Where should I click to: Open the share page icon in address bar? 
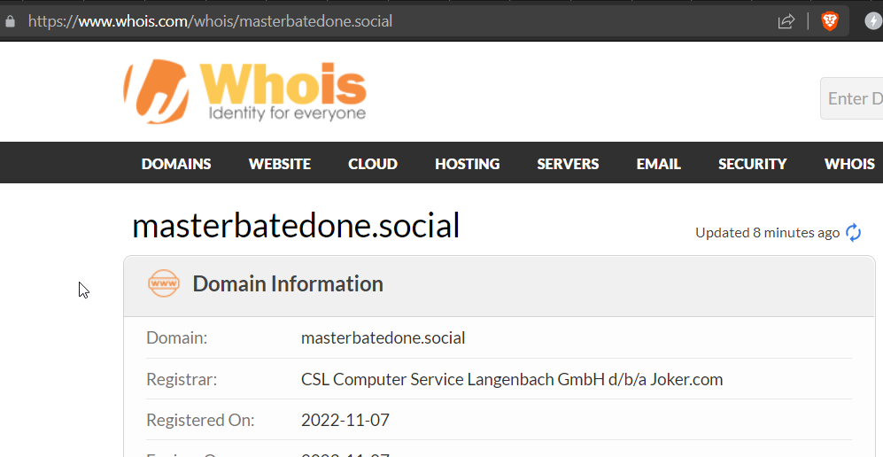tap(786, 21)
